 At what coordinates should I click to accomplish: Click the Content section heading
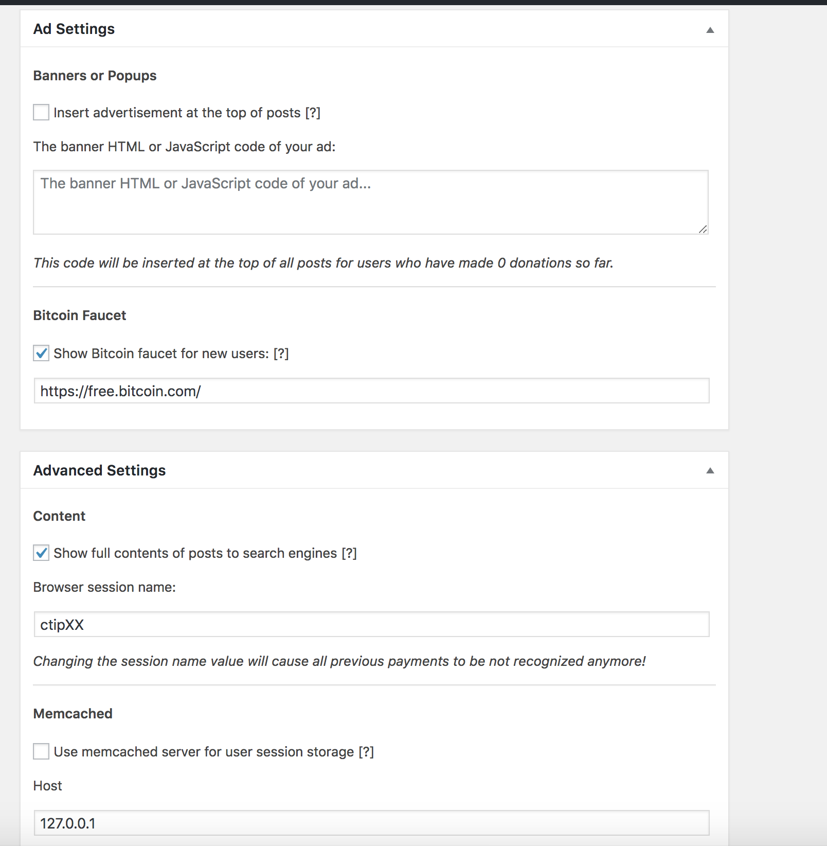coord(59,516)
